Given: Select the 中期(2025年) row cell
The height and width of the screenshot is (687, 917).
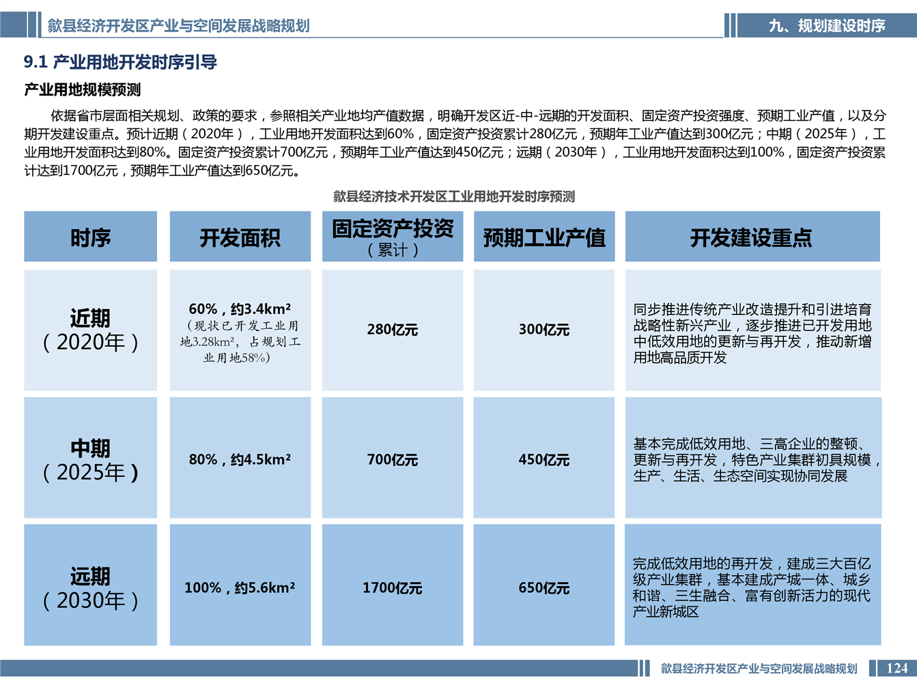Looking at the screenshot, I should click(90, 458).
